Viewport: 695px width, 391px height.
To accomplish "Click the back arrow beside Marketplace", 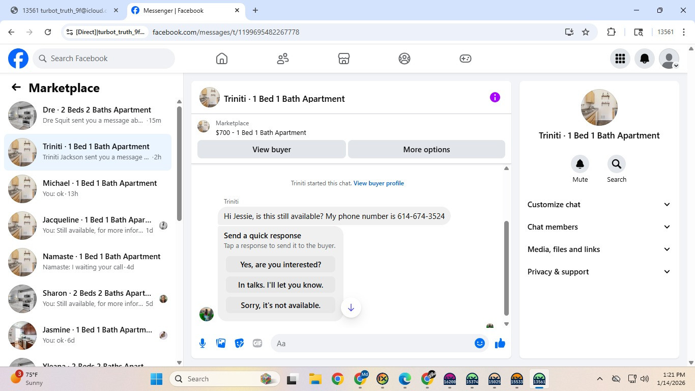I will tap(16, 88).
